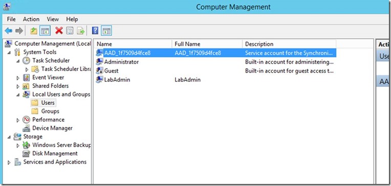Toggle the Show/Hide Console Tree icon
391x186 pixels.
45,31
